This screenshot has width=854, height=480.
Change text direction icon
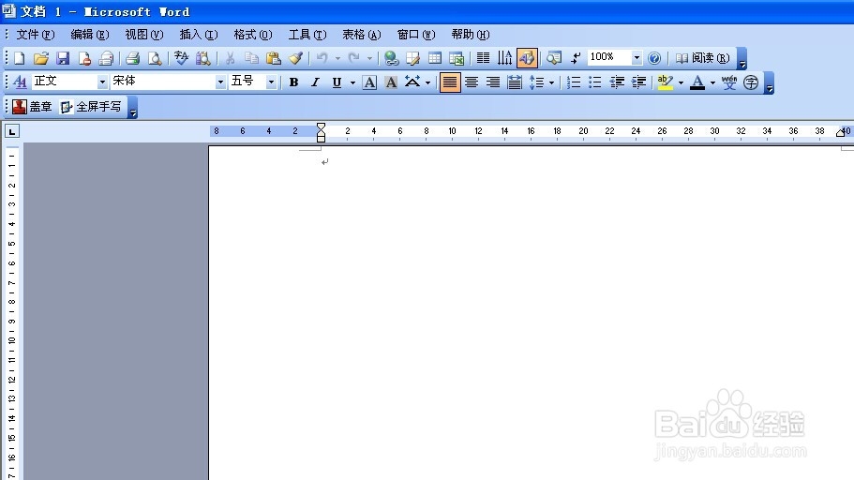click(x=505, y=58)
